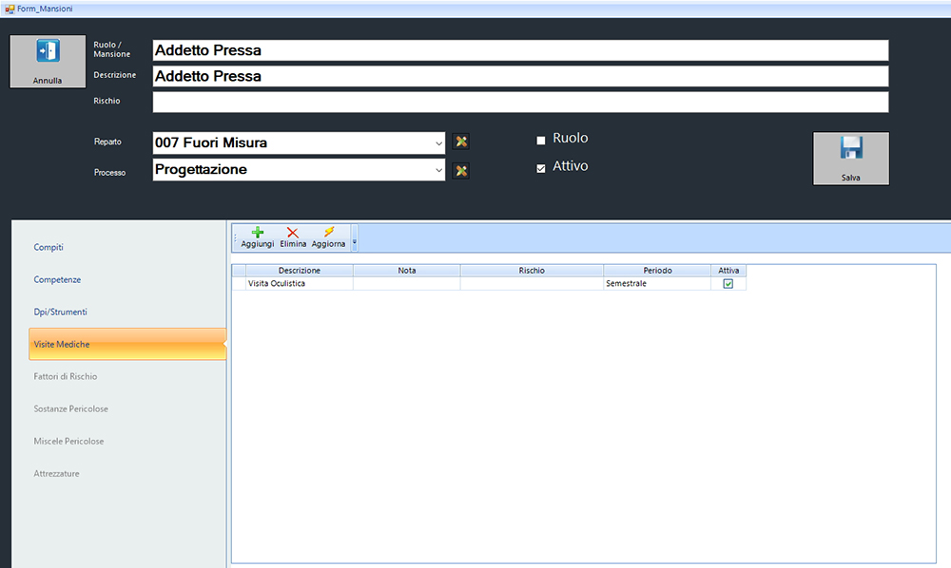The width and height of the screenshot is (951, 568).
Task: Click the Descrizione column header
Action: (x=299, y=271)
